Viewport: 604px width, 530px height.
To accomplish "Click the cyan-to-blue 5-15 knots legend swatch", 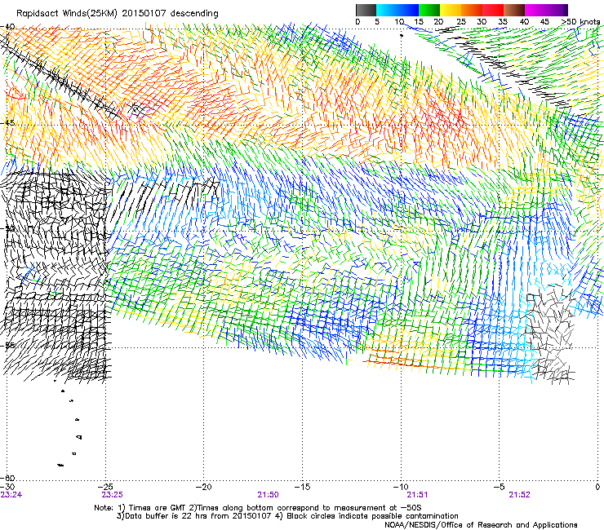I will 397,10.
